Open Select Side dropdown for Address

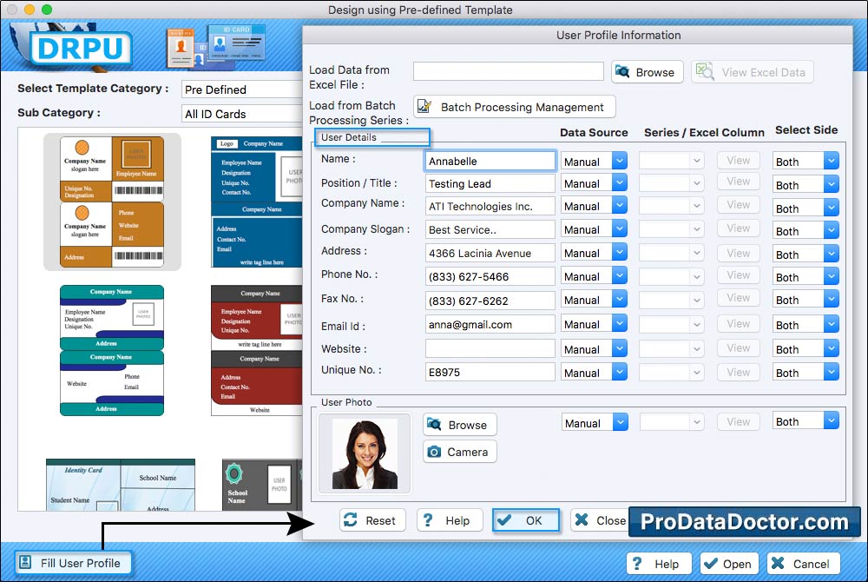point(831,255)
